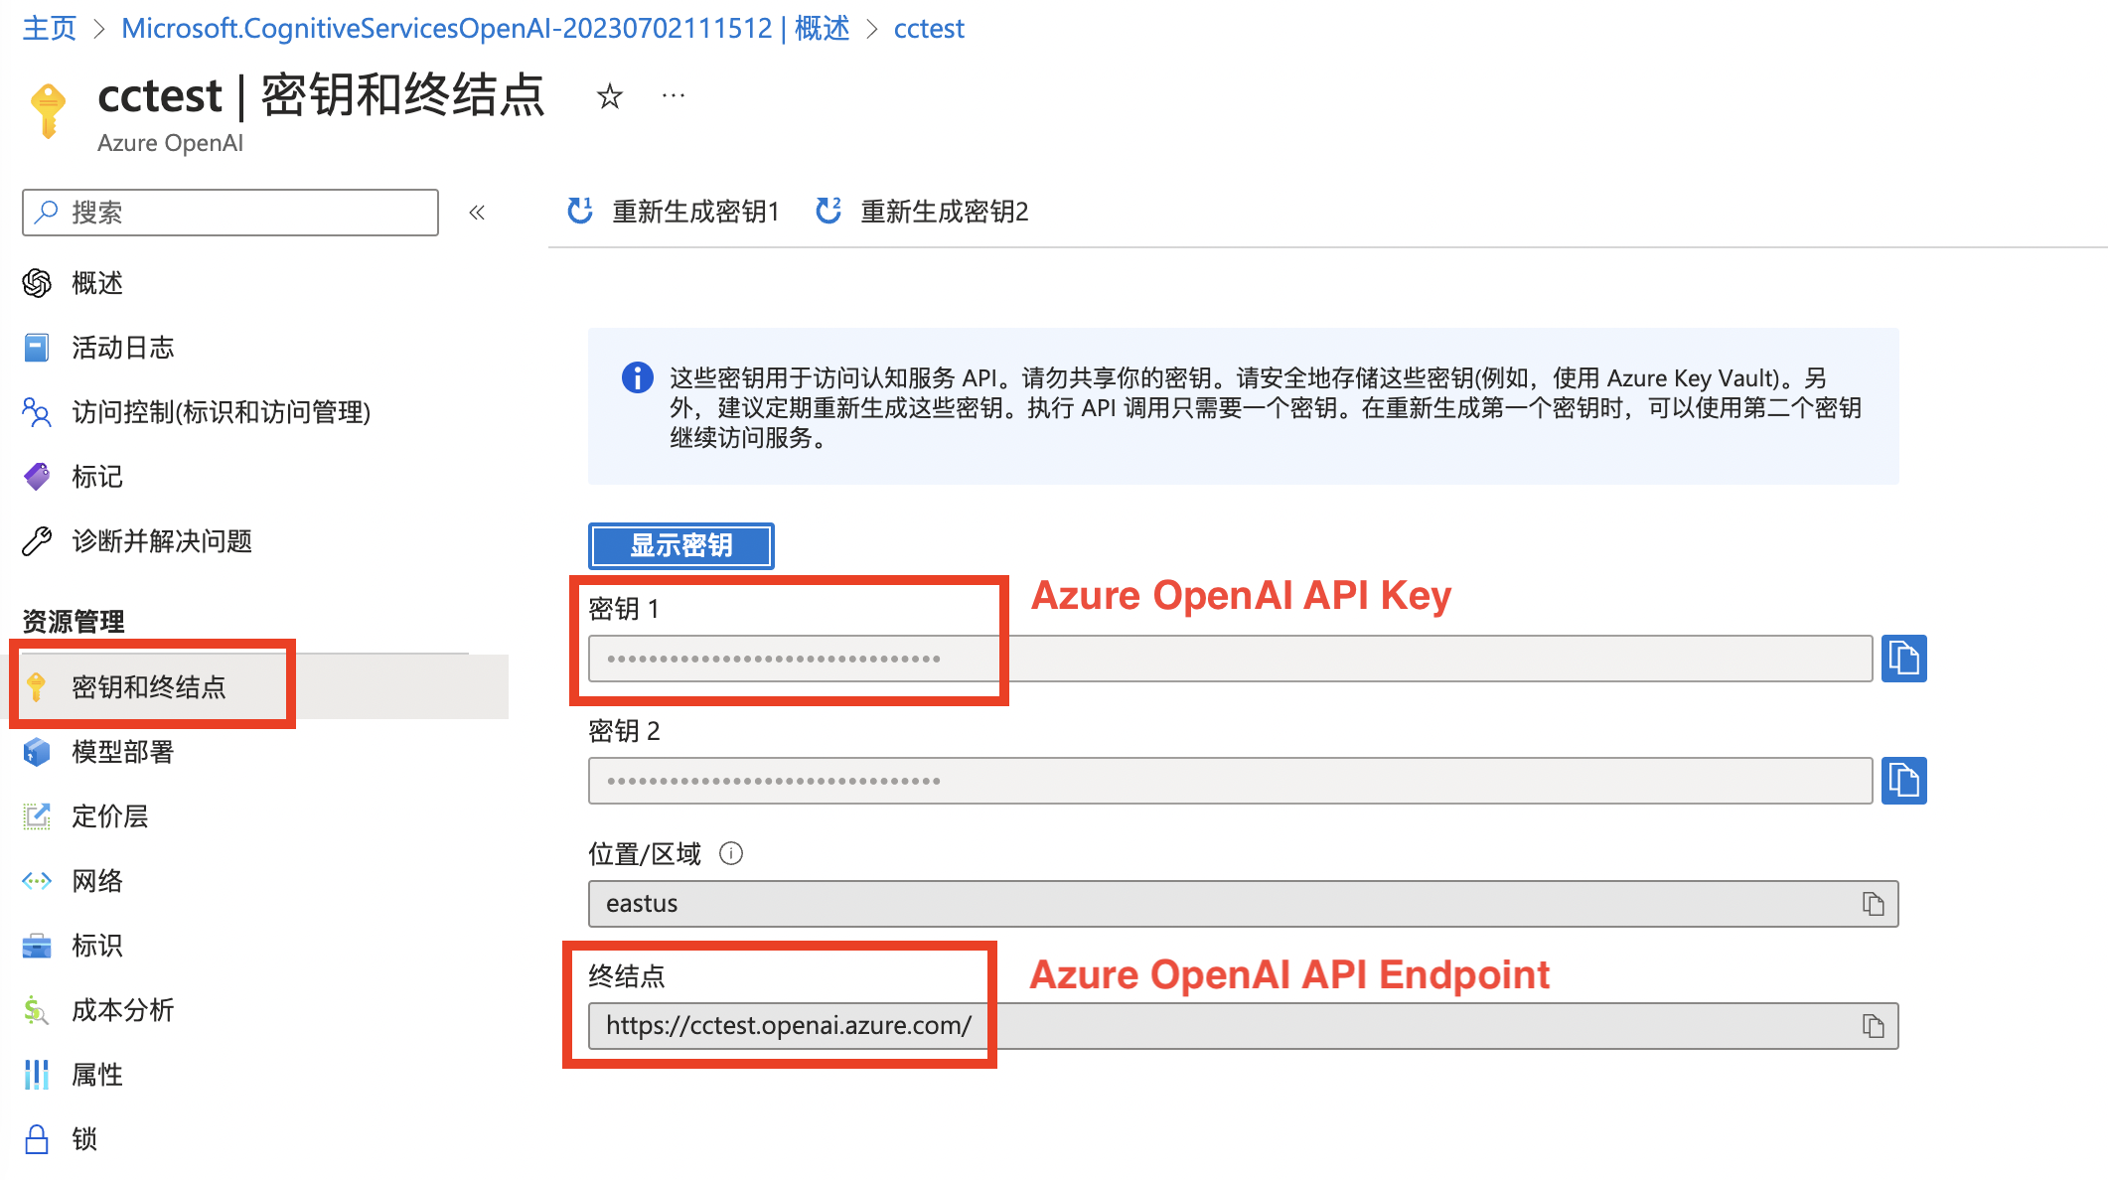Go to 主页 breadcrumb link
This screenshot has width=2108, height=1180.
[50, 29]
